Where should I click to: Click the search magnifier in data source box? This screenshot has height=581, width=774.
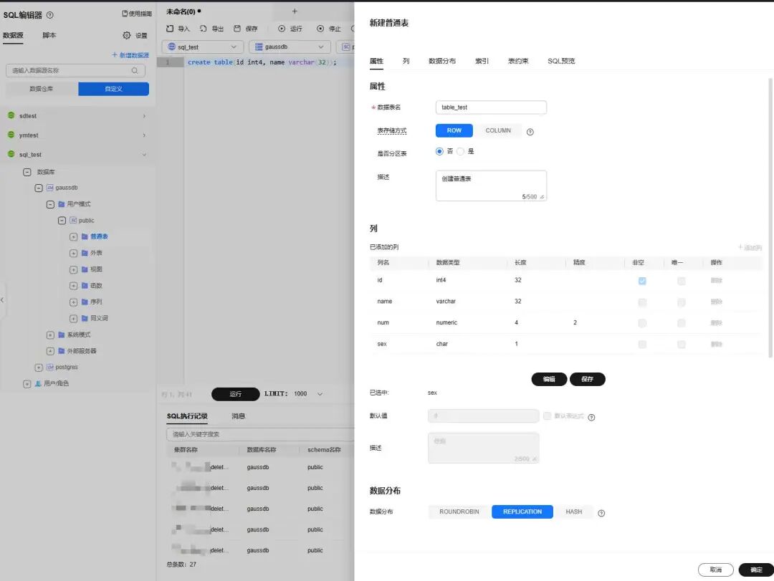135,71
